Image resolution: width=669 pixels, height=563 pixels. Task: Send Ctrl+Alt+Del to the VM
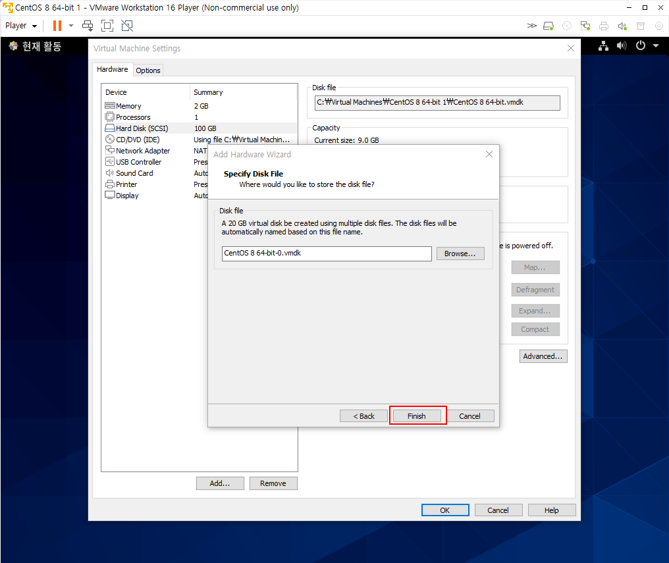(88, 26)
